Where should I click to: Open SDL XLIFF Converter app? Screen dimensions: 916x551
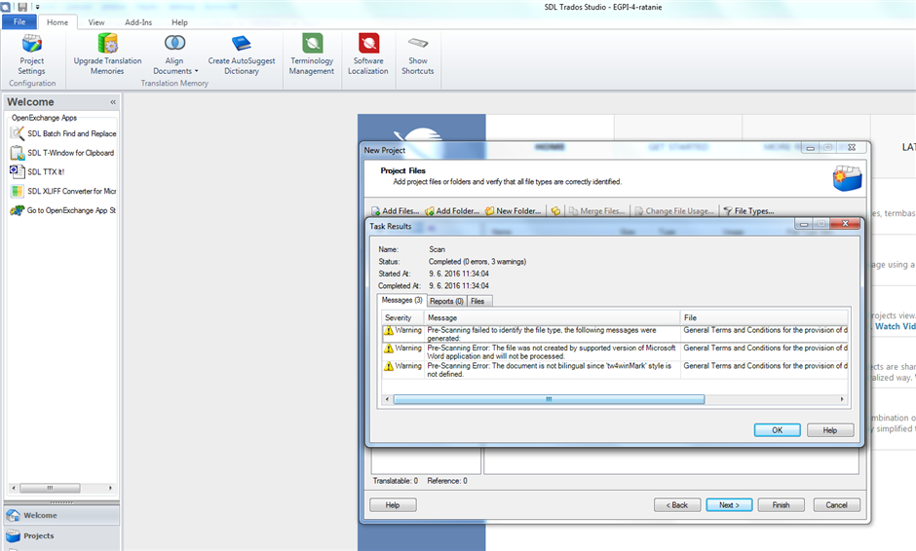(63, 191)
